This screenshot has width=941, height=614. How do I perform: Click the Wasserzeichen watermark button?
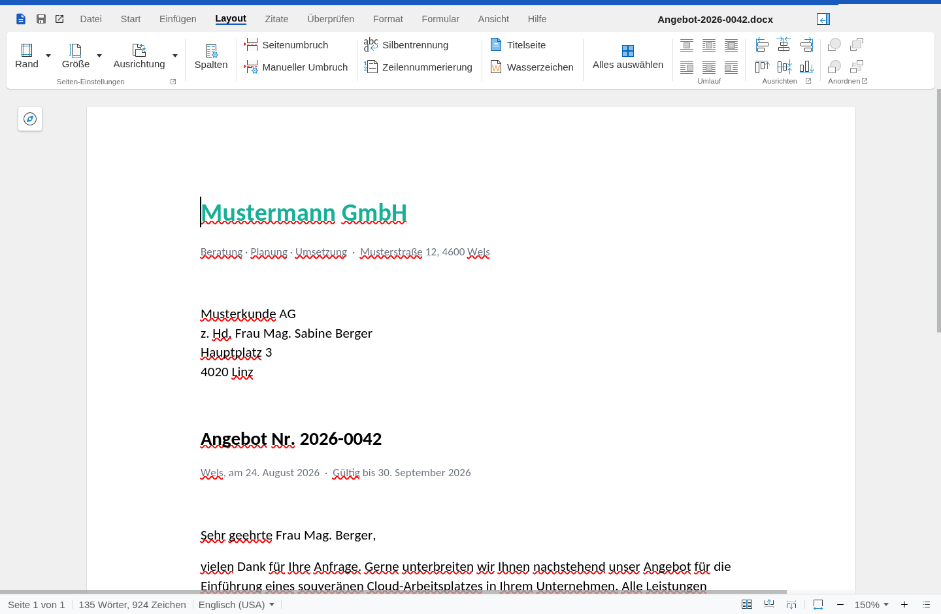click(532, 67)
